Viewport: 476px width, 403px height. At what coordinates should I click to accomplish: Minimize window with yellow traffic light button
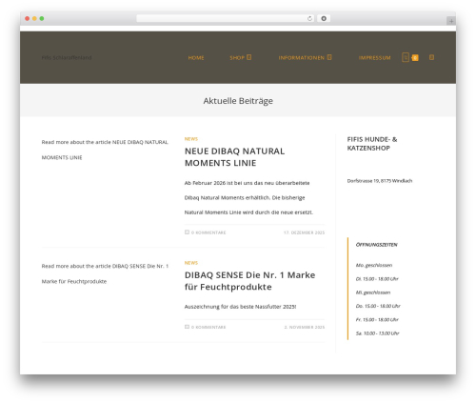pos(34,19)
